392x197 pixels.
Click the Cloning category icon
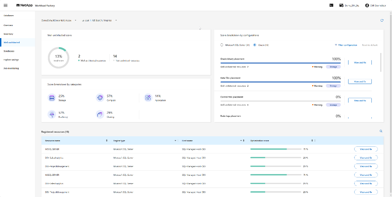pyautogui.click(x=100, y=115)
